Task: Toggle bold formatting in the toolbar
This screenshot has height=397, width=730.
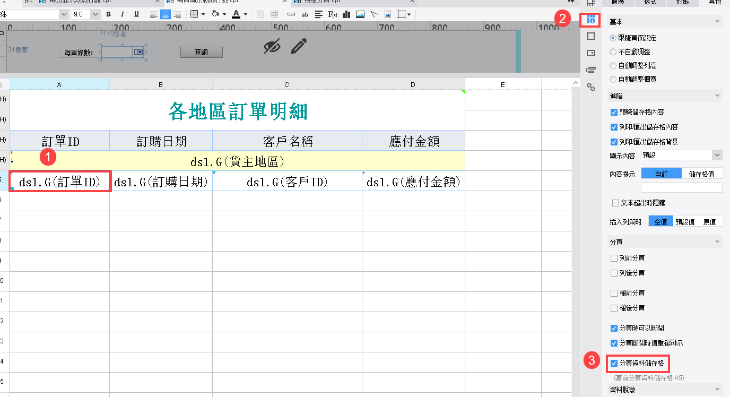Action: tap(109, 14)
